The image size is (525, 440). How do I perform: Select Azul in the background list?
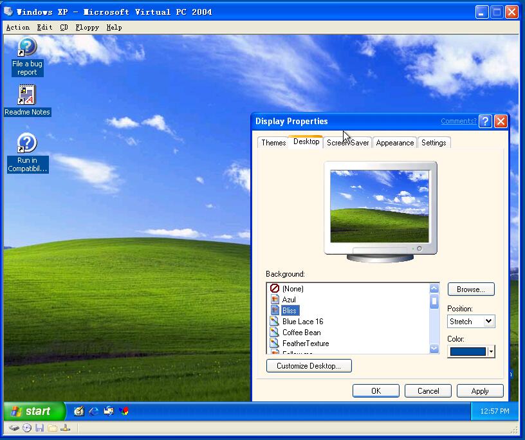pyautogui.click(x=289, y=299)
